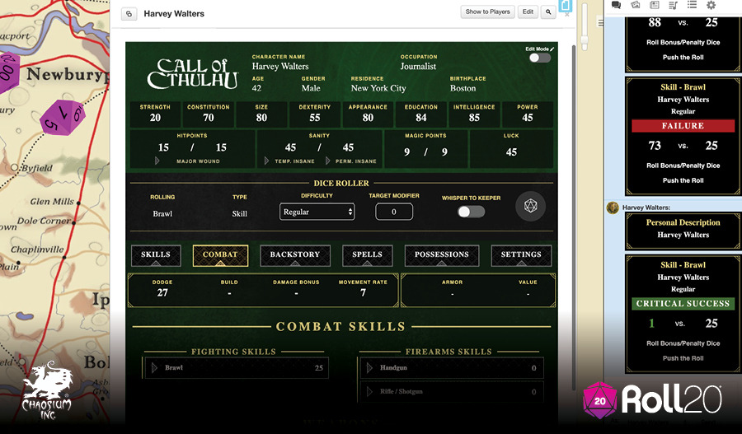The width and height of the screenshot is (742, 434).
Task: Toggle the Edit Mode switch
Action: pyautogui.click(x=539, y=58)
